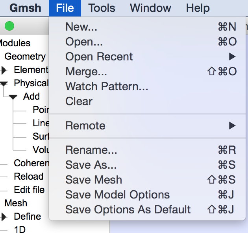Select Save Model Options entry

pos(147,195)
